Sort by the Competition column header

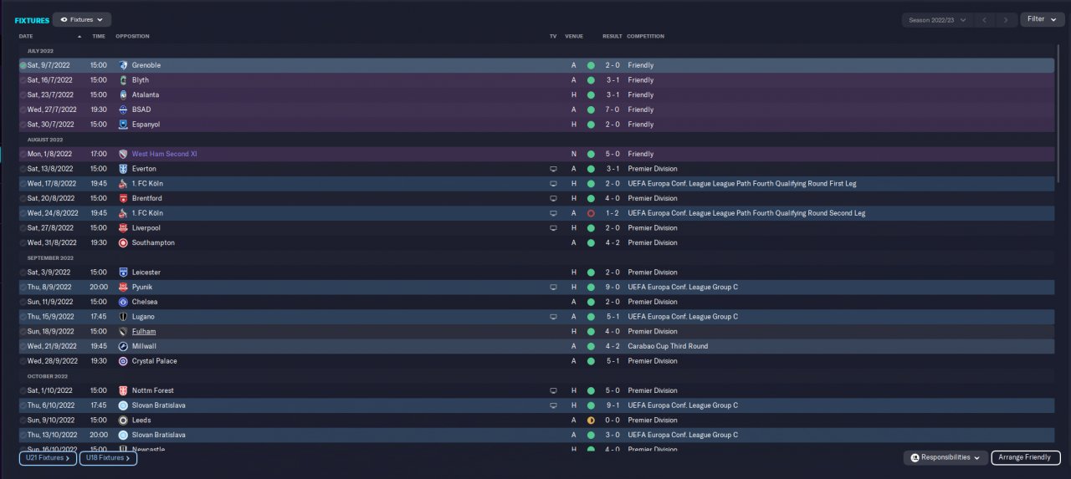645,37
